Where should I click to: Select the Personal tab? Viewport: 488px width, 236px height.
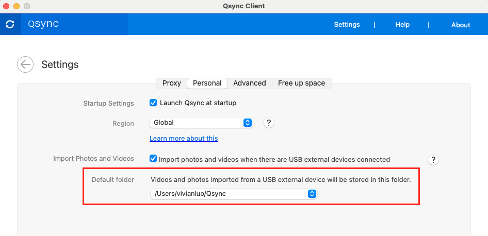(x=207, y=83)
